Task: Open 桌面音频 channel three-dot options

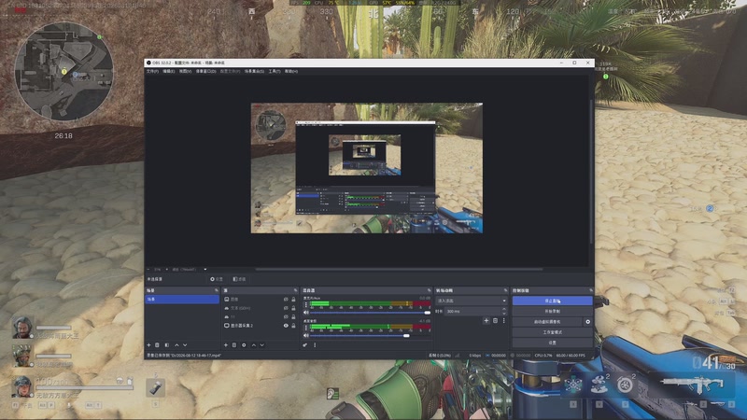Action: 306,328
